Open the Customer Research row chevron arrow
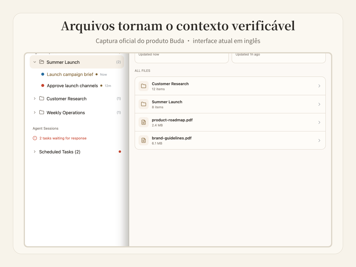The width and height of the screenshot is (356, 267). click(319, 86)
